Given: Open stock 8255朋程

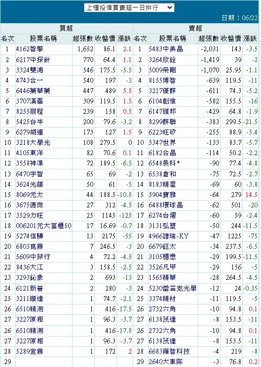Looking at the screenshot, I should 30,111.
